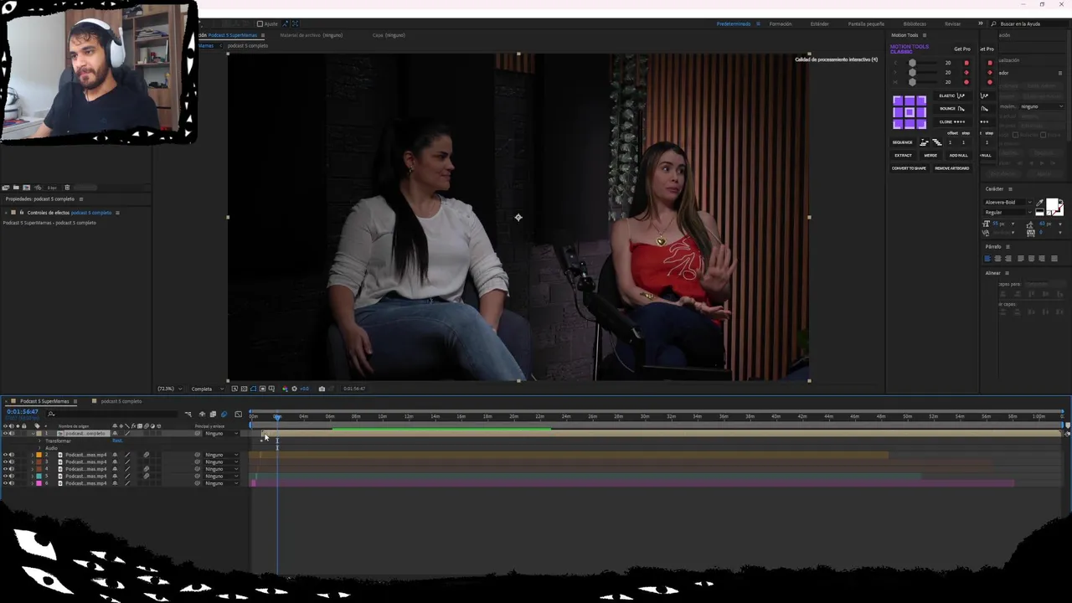Adjust the ease-out slider in Motion Tools
1072x603 pixels.
tap(913, 73)
